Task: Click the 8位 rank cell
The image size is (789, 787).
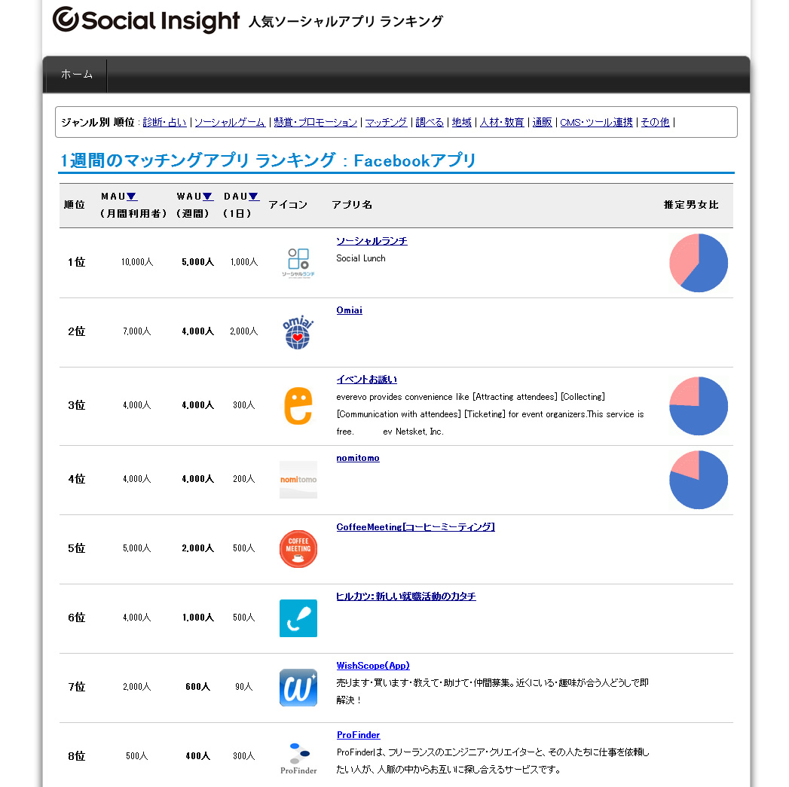Action: (76, 756)
